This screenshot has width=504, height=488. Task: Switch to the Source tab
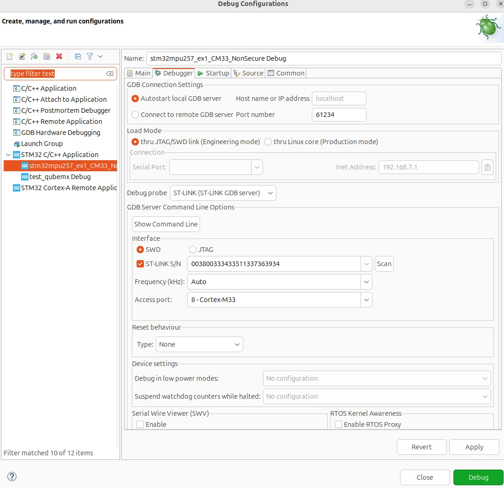click(248, 73)
